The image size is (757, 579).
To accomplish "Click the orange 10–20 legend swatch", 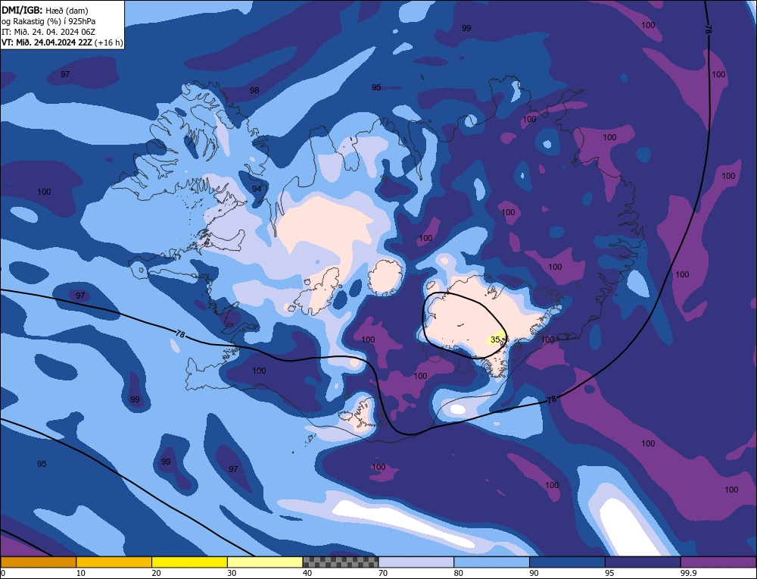I will click(114, 562).
